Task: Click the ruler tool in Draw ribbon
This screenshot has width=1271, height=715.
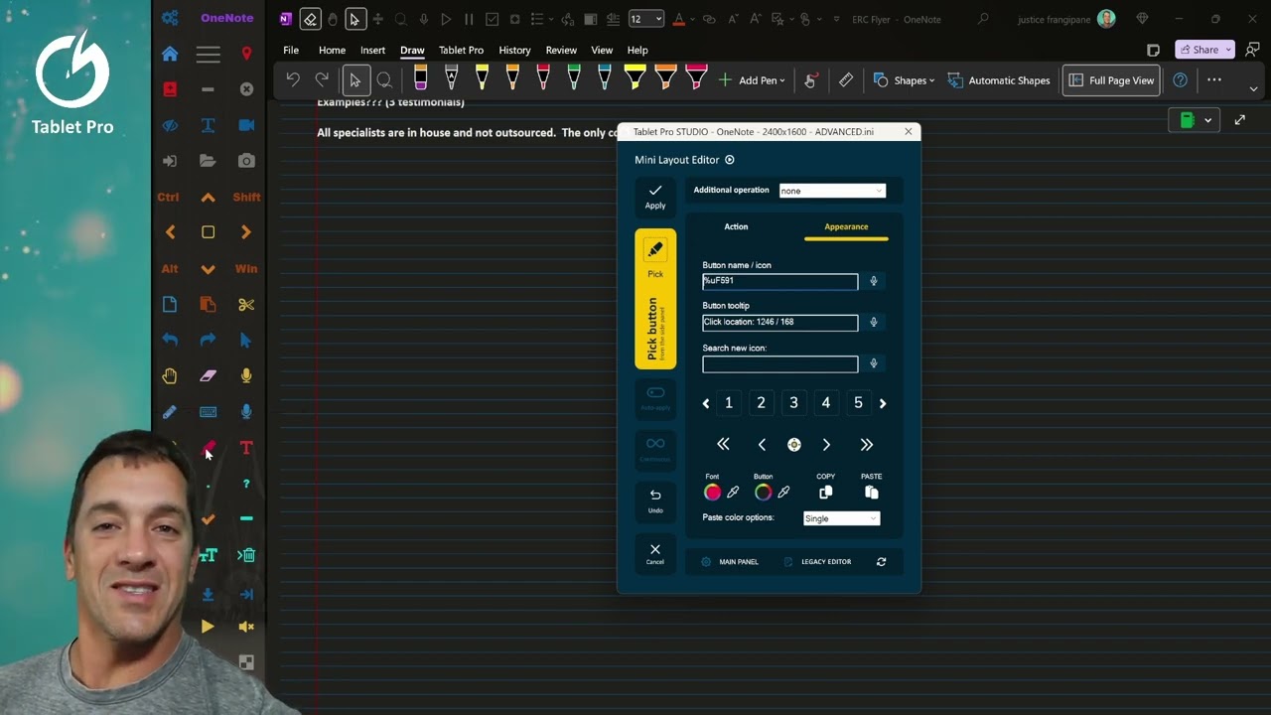Action: tap(846, 80)
